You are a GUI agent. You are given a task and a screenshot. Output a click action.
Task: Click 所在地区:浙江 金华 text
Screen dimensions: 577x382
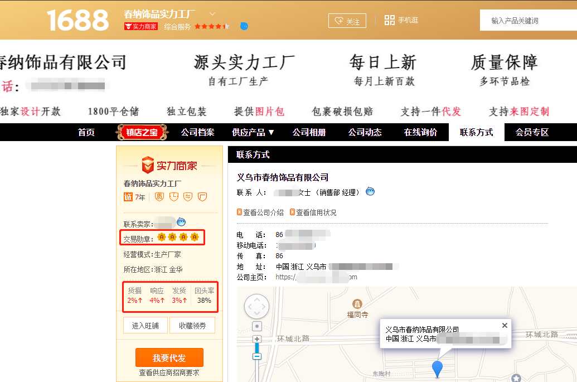coord(153,269)
